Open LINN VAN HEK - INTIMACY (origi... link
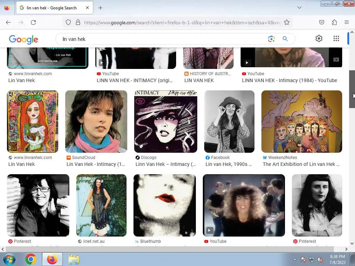355x266 pixels. 135,80
